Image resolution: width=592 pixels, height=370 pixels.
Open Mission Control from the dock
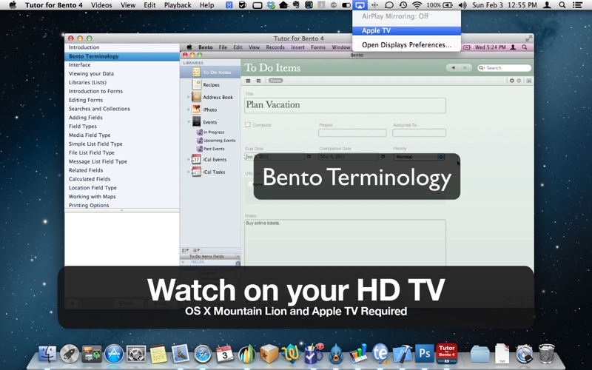(91, 354)
